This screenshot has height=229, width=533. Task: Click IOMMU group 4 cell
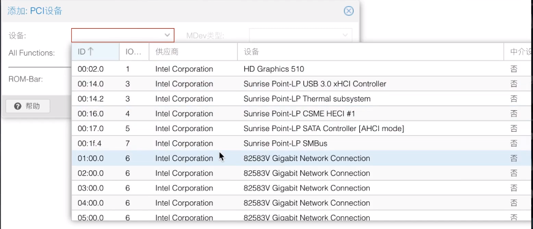128,113
